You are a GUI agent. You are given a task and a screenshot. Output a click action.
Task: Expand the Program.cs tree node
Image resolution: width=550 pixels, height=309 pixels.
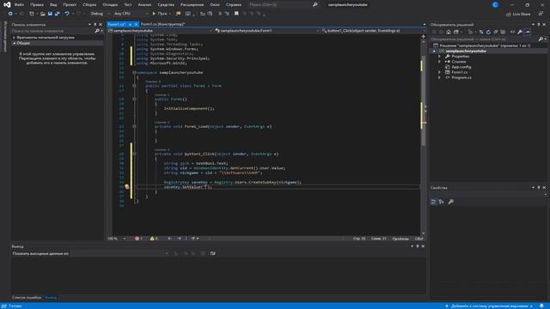[439, 77]
